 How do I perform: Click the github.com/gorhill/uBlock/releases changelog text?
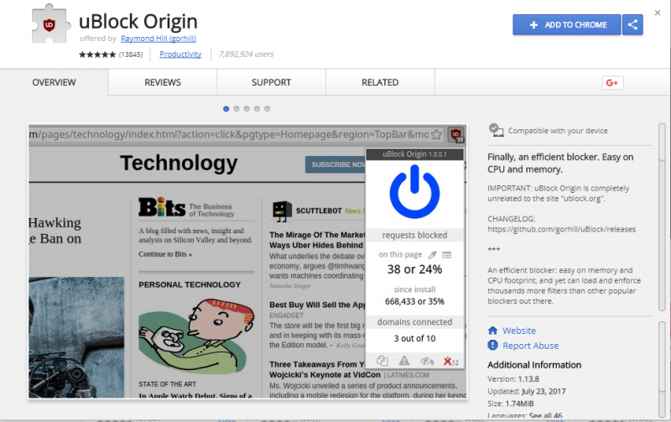click(x=561, y=229)
